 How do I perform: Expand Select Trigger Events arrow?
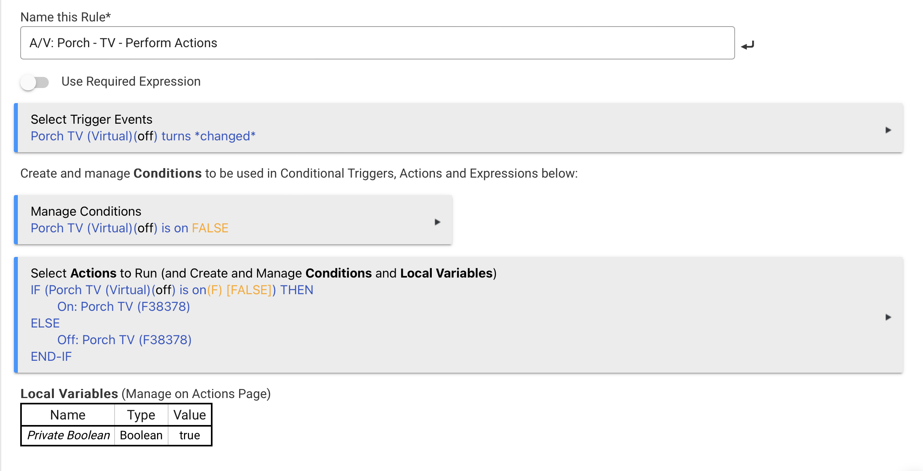[x=888, y=130]
